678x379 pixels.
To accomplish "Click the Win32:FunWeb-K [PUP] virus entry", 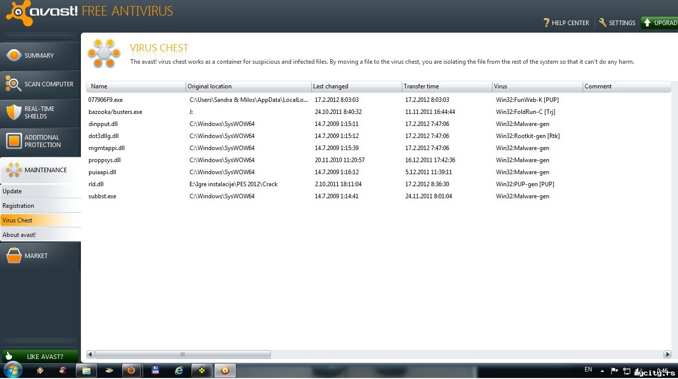I will pyautogui.click(x=527, y=100).
